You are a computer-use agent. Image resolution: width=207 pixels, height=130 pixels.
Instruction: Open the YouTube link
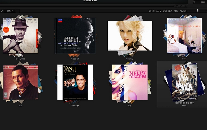coord(183,11)
